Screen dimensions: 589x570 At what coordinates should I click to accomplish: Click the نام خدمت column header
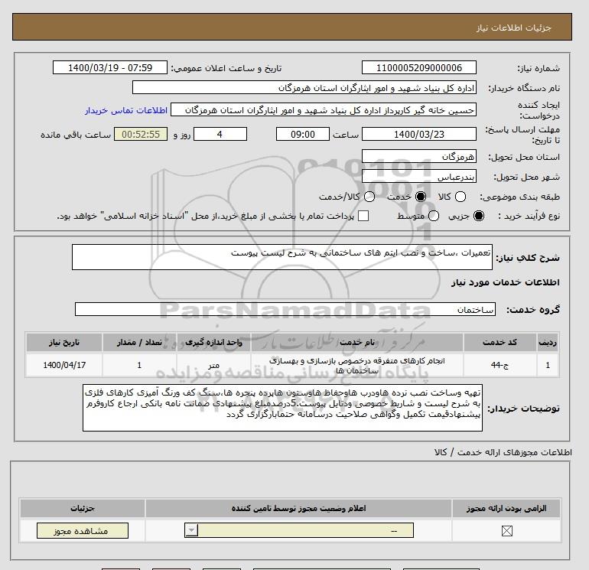tap(357, 342)
